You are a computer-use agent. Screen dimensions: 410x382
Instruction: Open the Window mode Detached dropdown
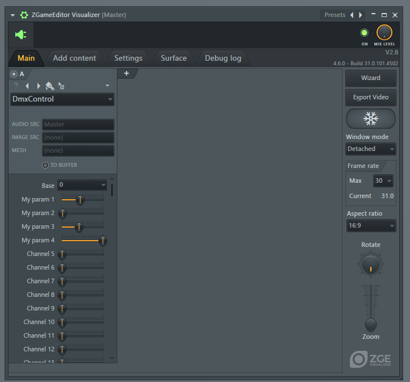[x=370, y=149]
